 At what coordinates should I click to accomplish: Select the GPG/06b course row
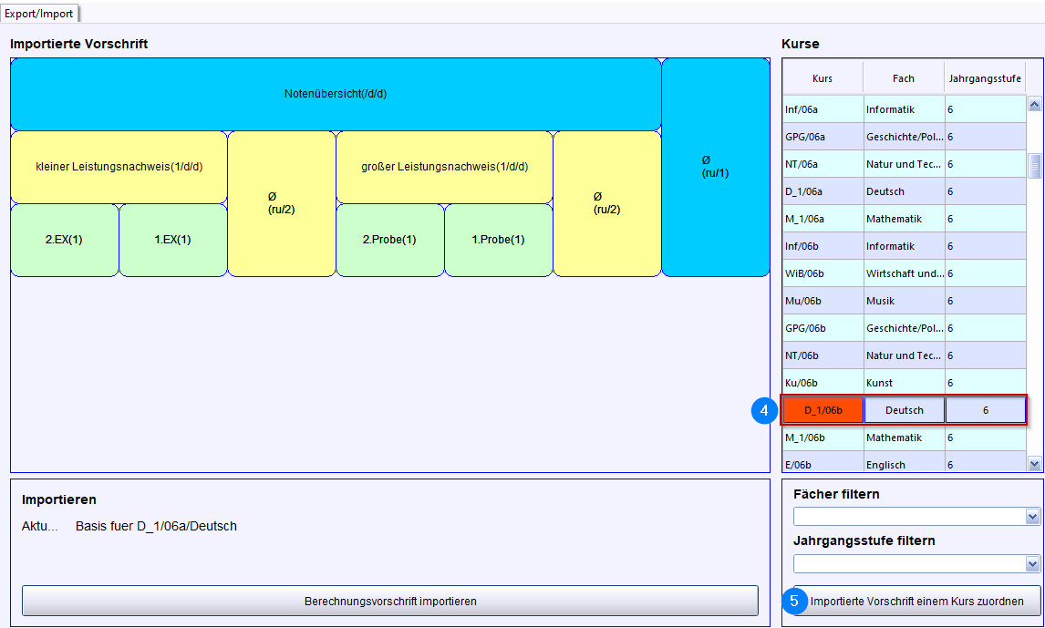905,327
